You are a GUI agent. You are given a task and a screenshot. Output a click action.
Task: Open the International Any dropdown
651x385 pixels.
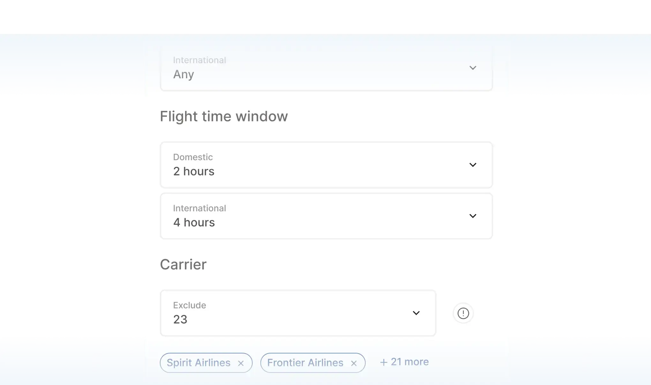click(326, 68)
